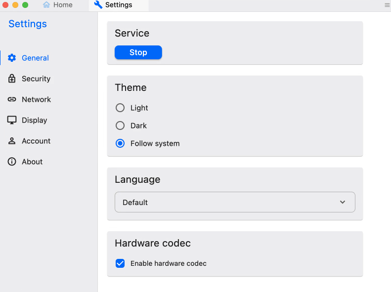Viewport: 391px width, 292px height.
Task: Open the Language dropdown
Action: click(x=235, y=202)
